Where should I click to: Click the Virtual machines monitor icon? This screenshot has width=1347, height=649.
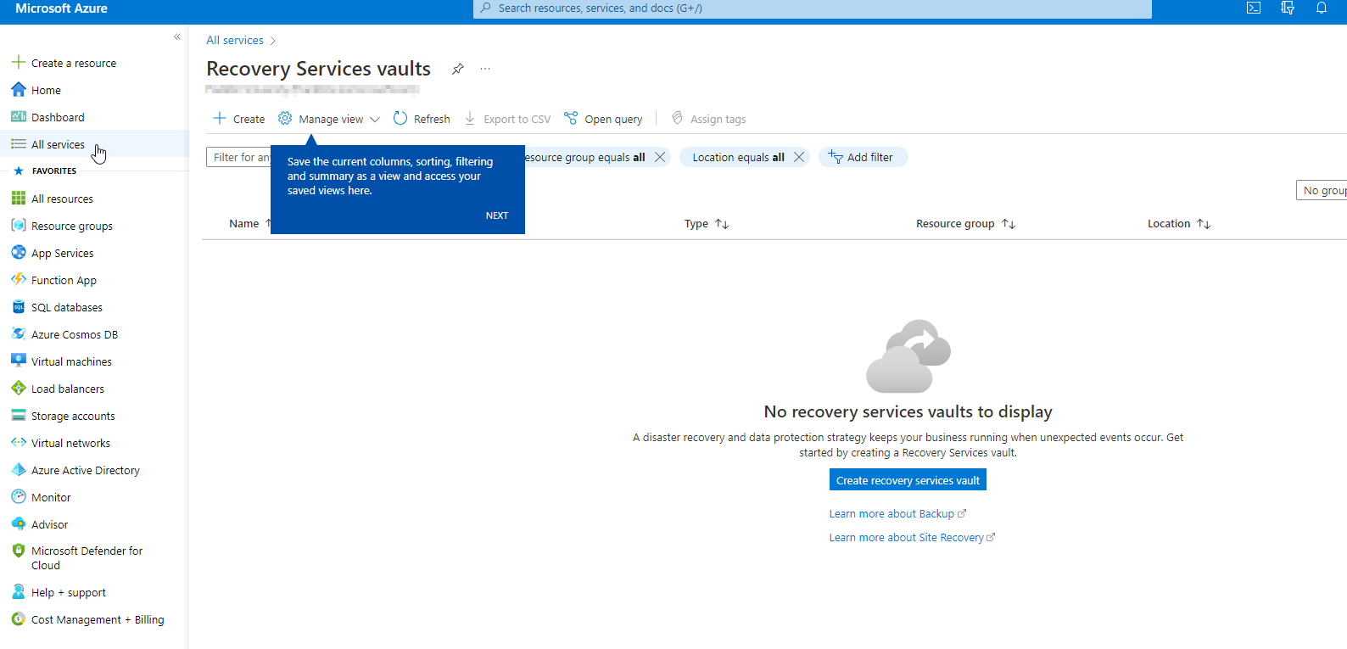point(19,361)
